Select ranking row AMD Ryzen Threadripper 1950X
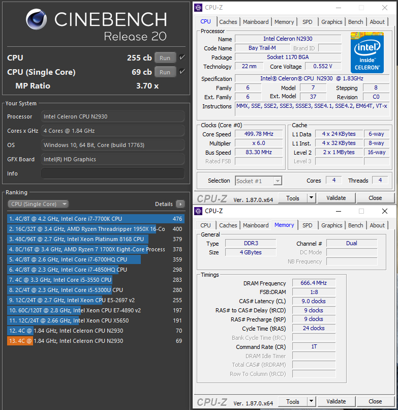This screenshot has width=398, height=410. (x=96, y=229)
